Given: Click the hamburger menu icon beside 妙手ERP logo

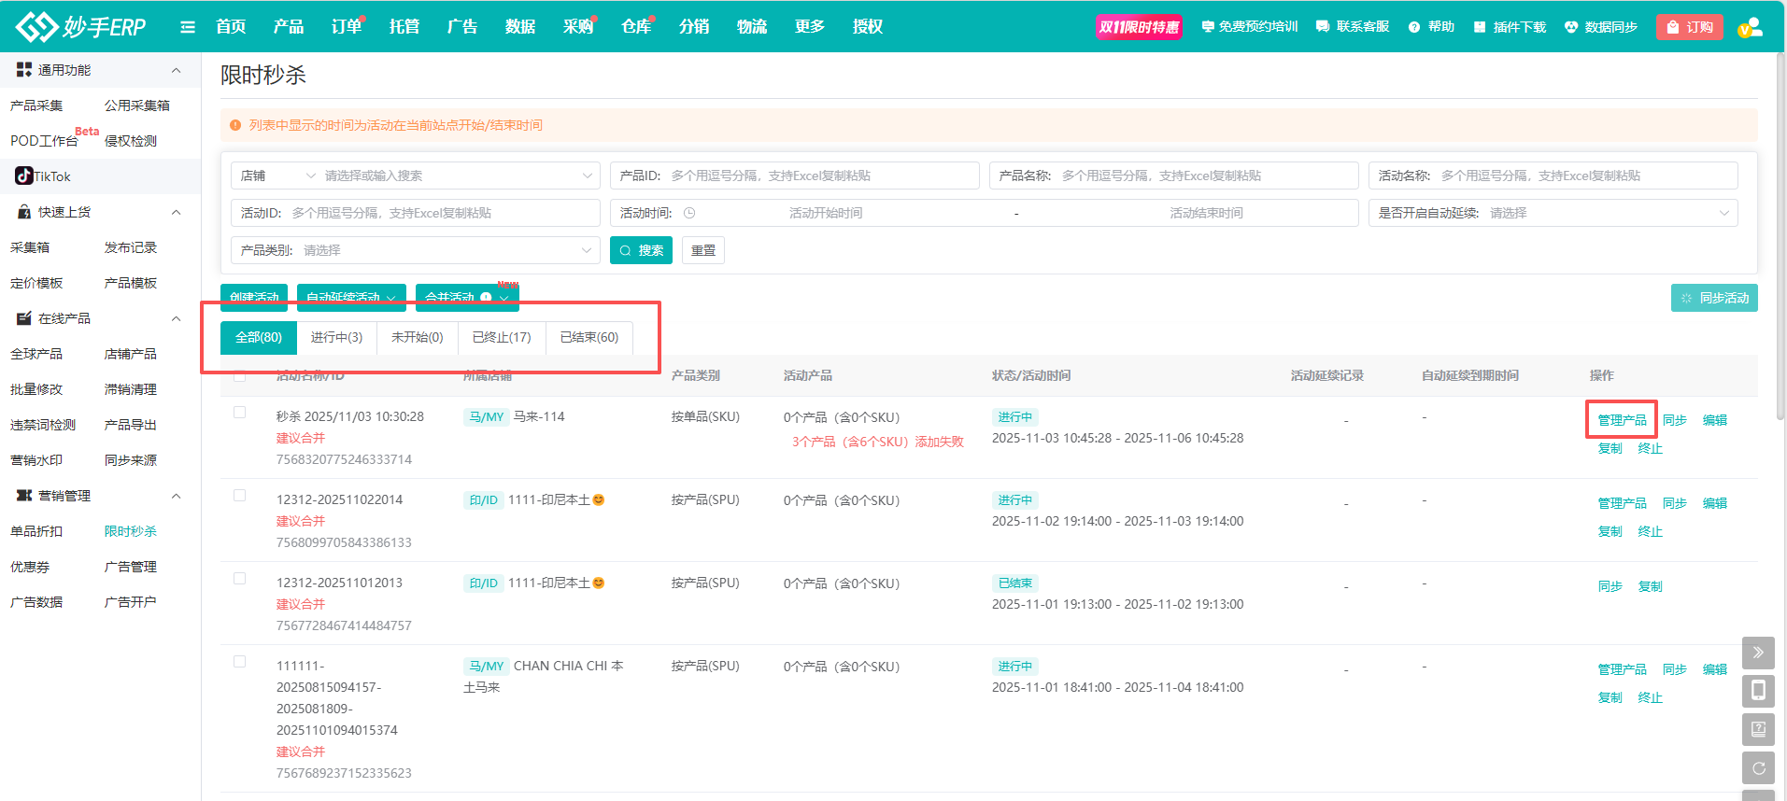Looking at the screenshot, I should [x=188, y=27].
